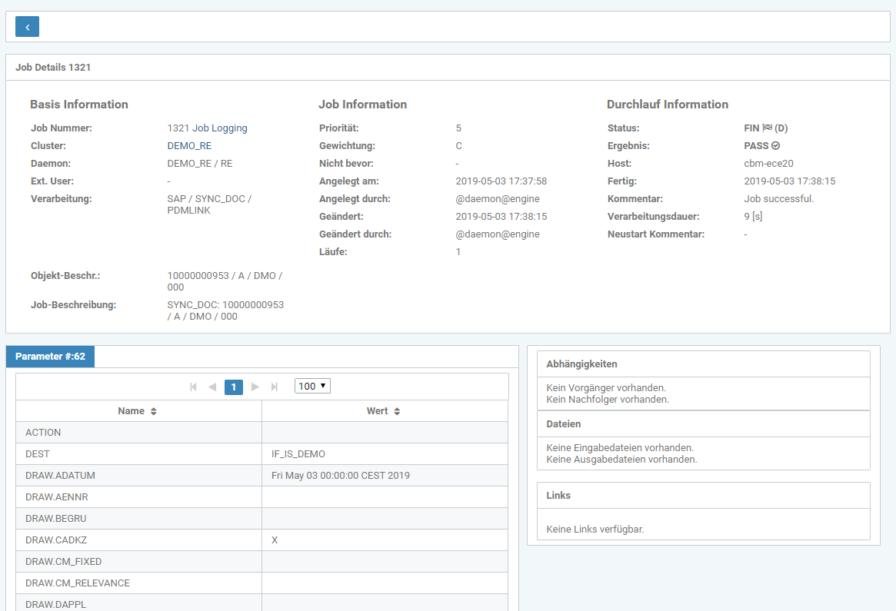Sort parameters by Wert column icon
Viewport: 896px width, 611px height.
coord(397,412)
